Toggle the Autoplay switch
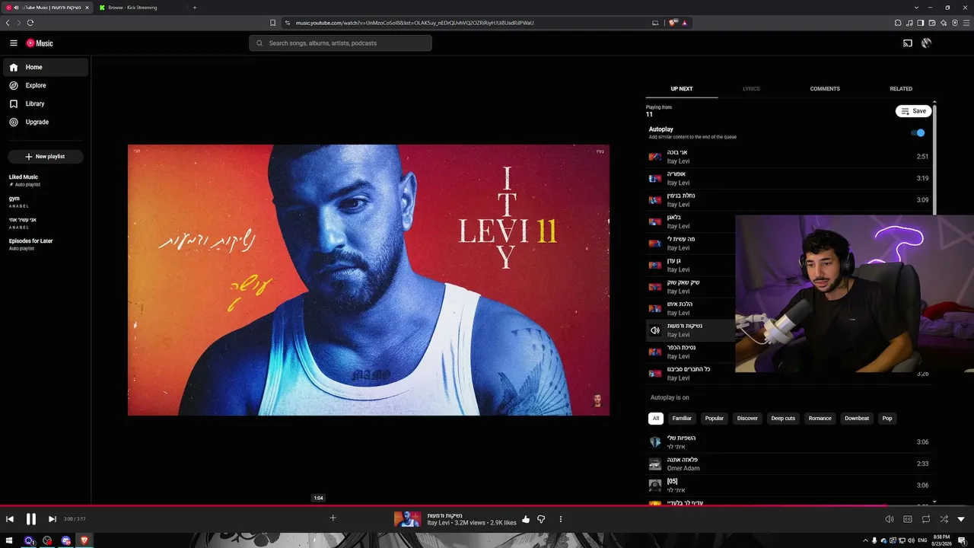 coord(918,132)
